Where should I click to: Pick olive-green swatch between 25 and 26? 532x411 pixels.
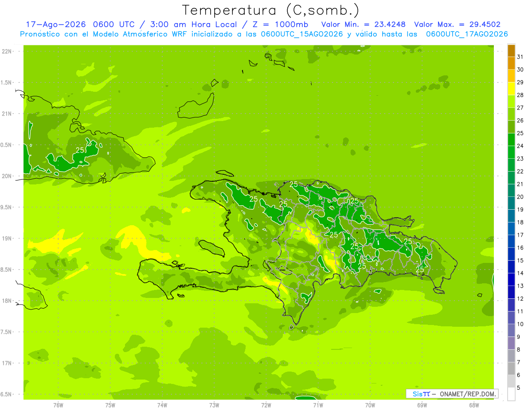pos(511,127)
